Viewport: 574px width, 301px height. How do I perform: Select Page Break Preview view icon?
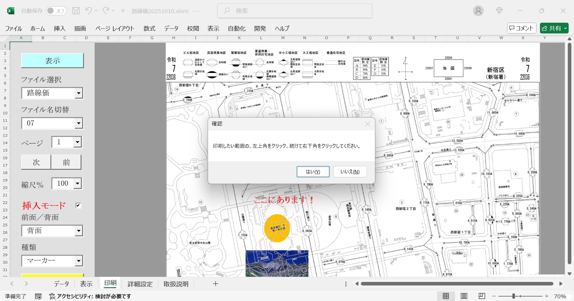pos(482,296)
